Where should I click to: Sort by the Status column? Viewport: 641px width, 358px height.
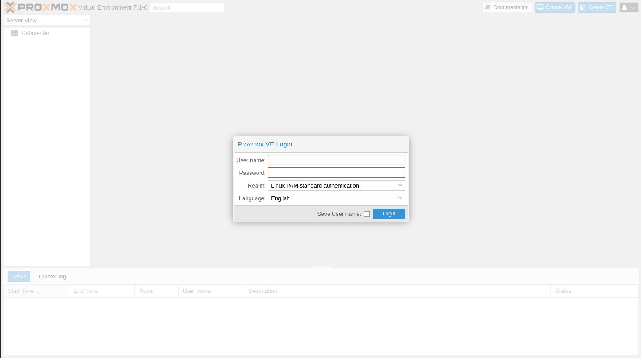pos(594,291)
